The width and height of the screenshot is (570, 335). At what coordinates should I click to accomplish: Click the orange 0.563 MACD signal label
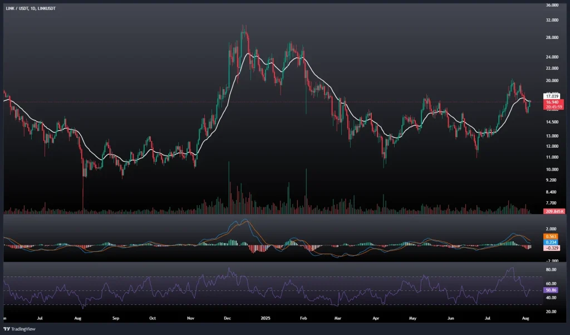[x=551, y=236]
